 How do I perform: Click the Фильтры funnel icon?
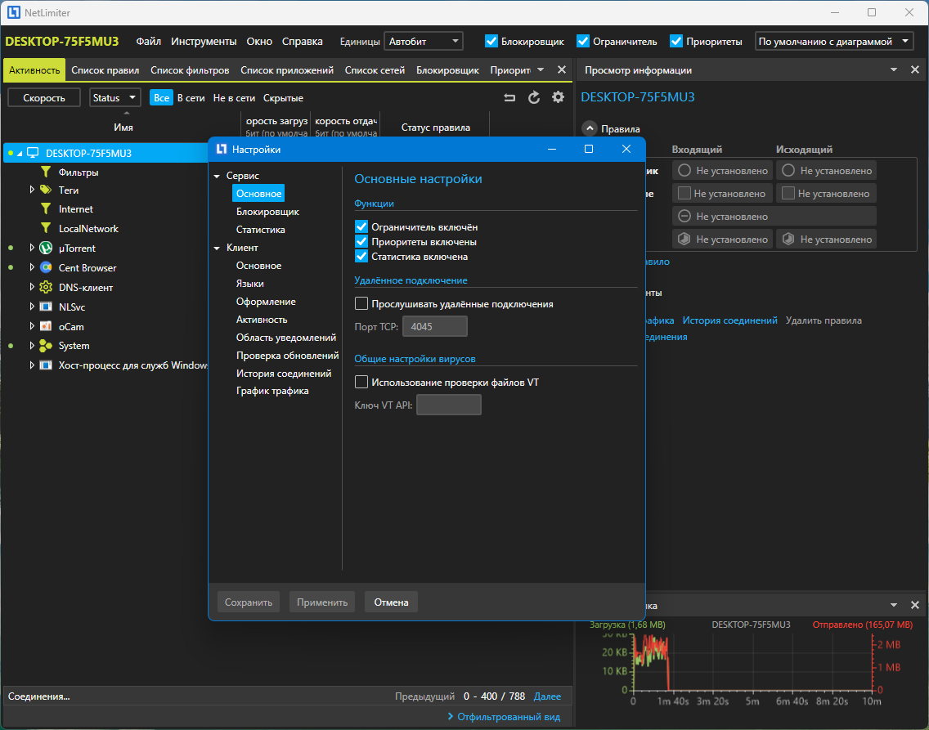[46, 172]
